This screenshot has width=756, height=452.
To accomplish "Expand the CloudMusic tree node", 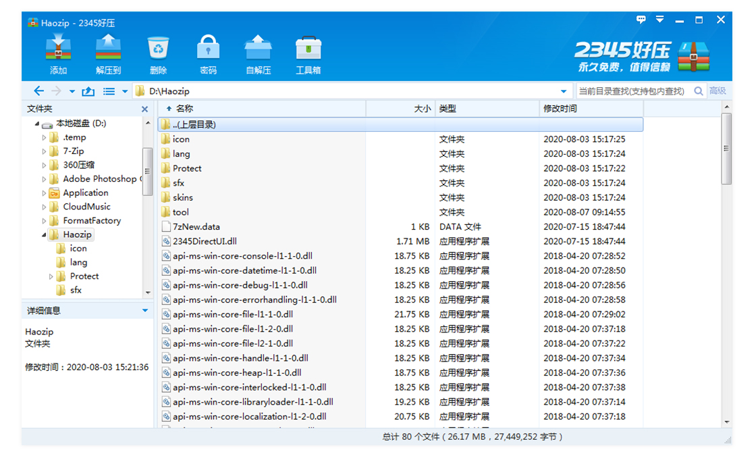I will 44,207.
